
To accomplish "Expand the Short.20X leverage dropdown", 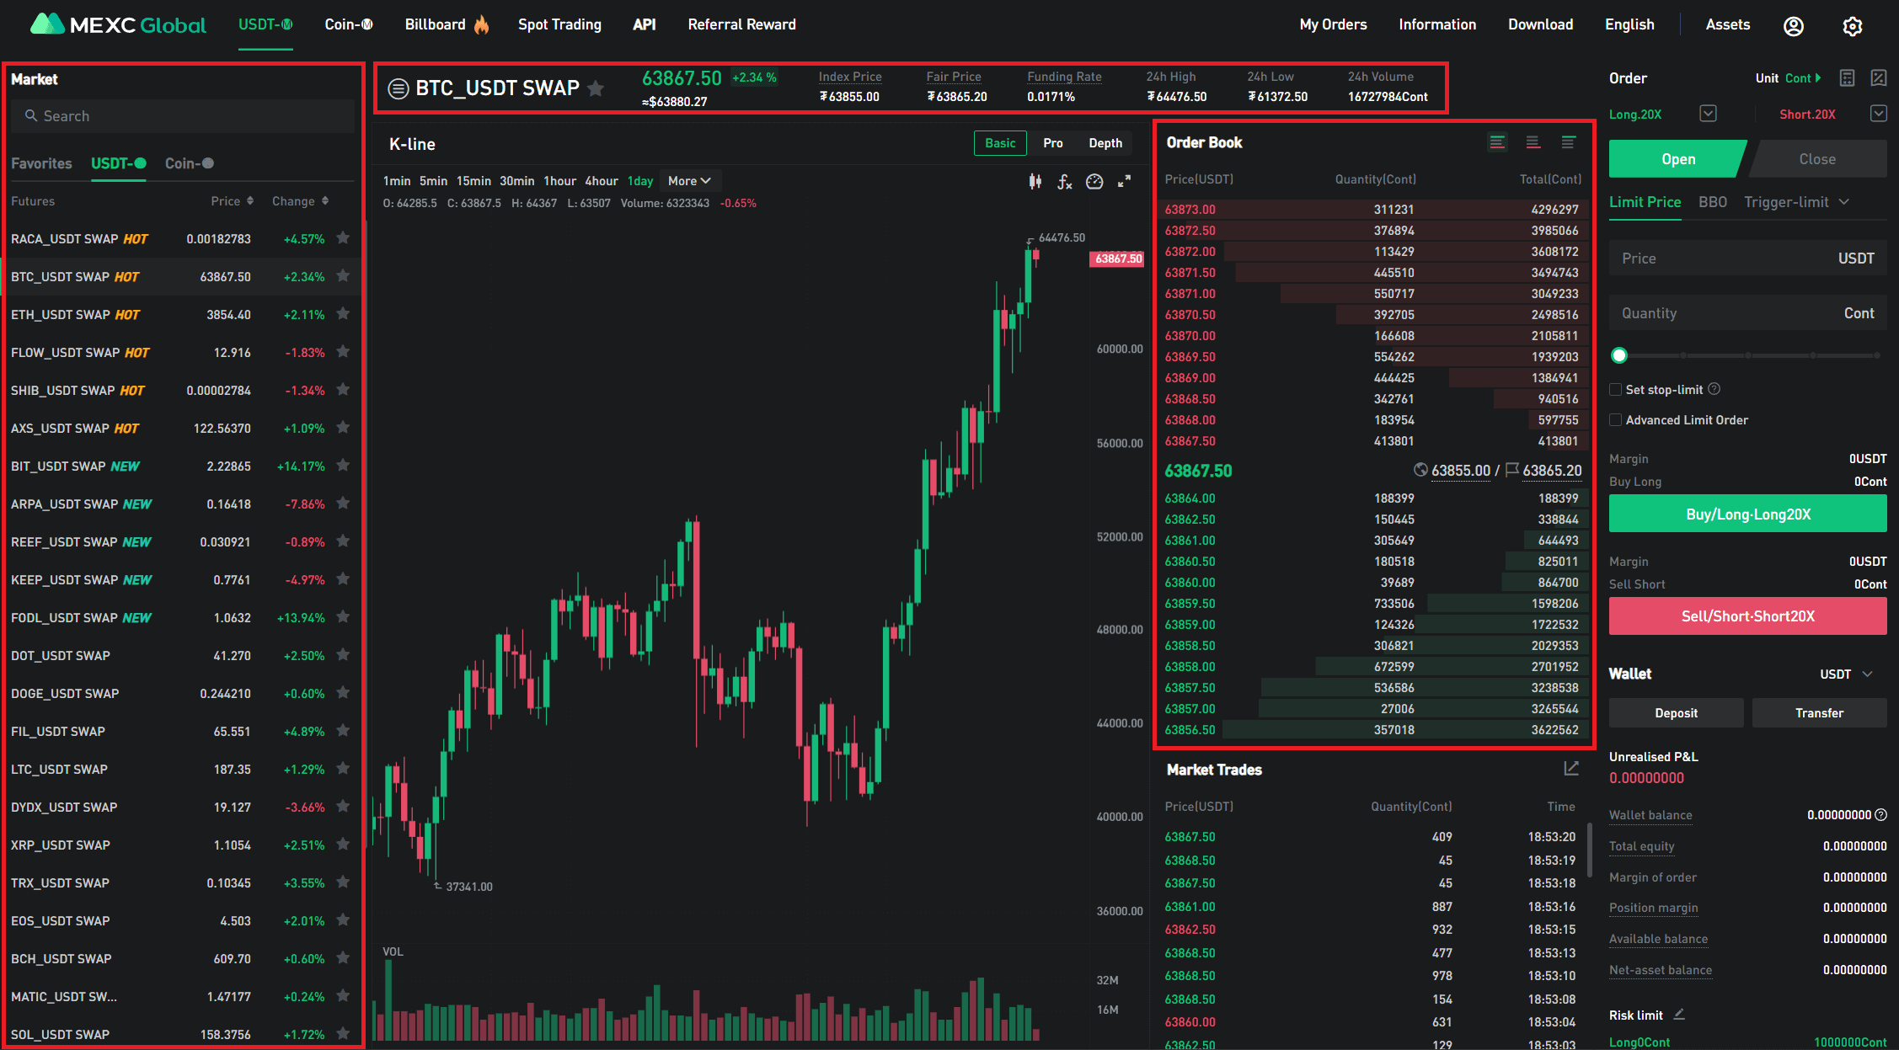I will tap(1878, 114).
